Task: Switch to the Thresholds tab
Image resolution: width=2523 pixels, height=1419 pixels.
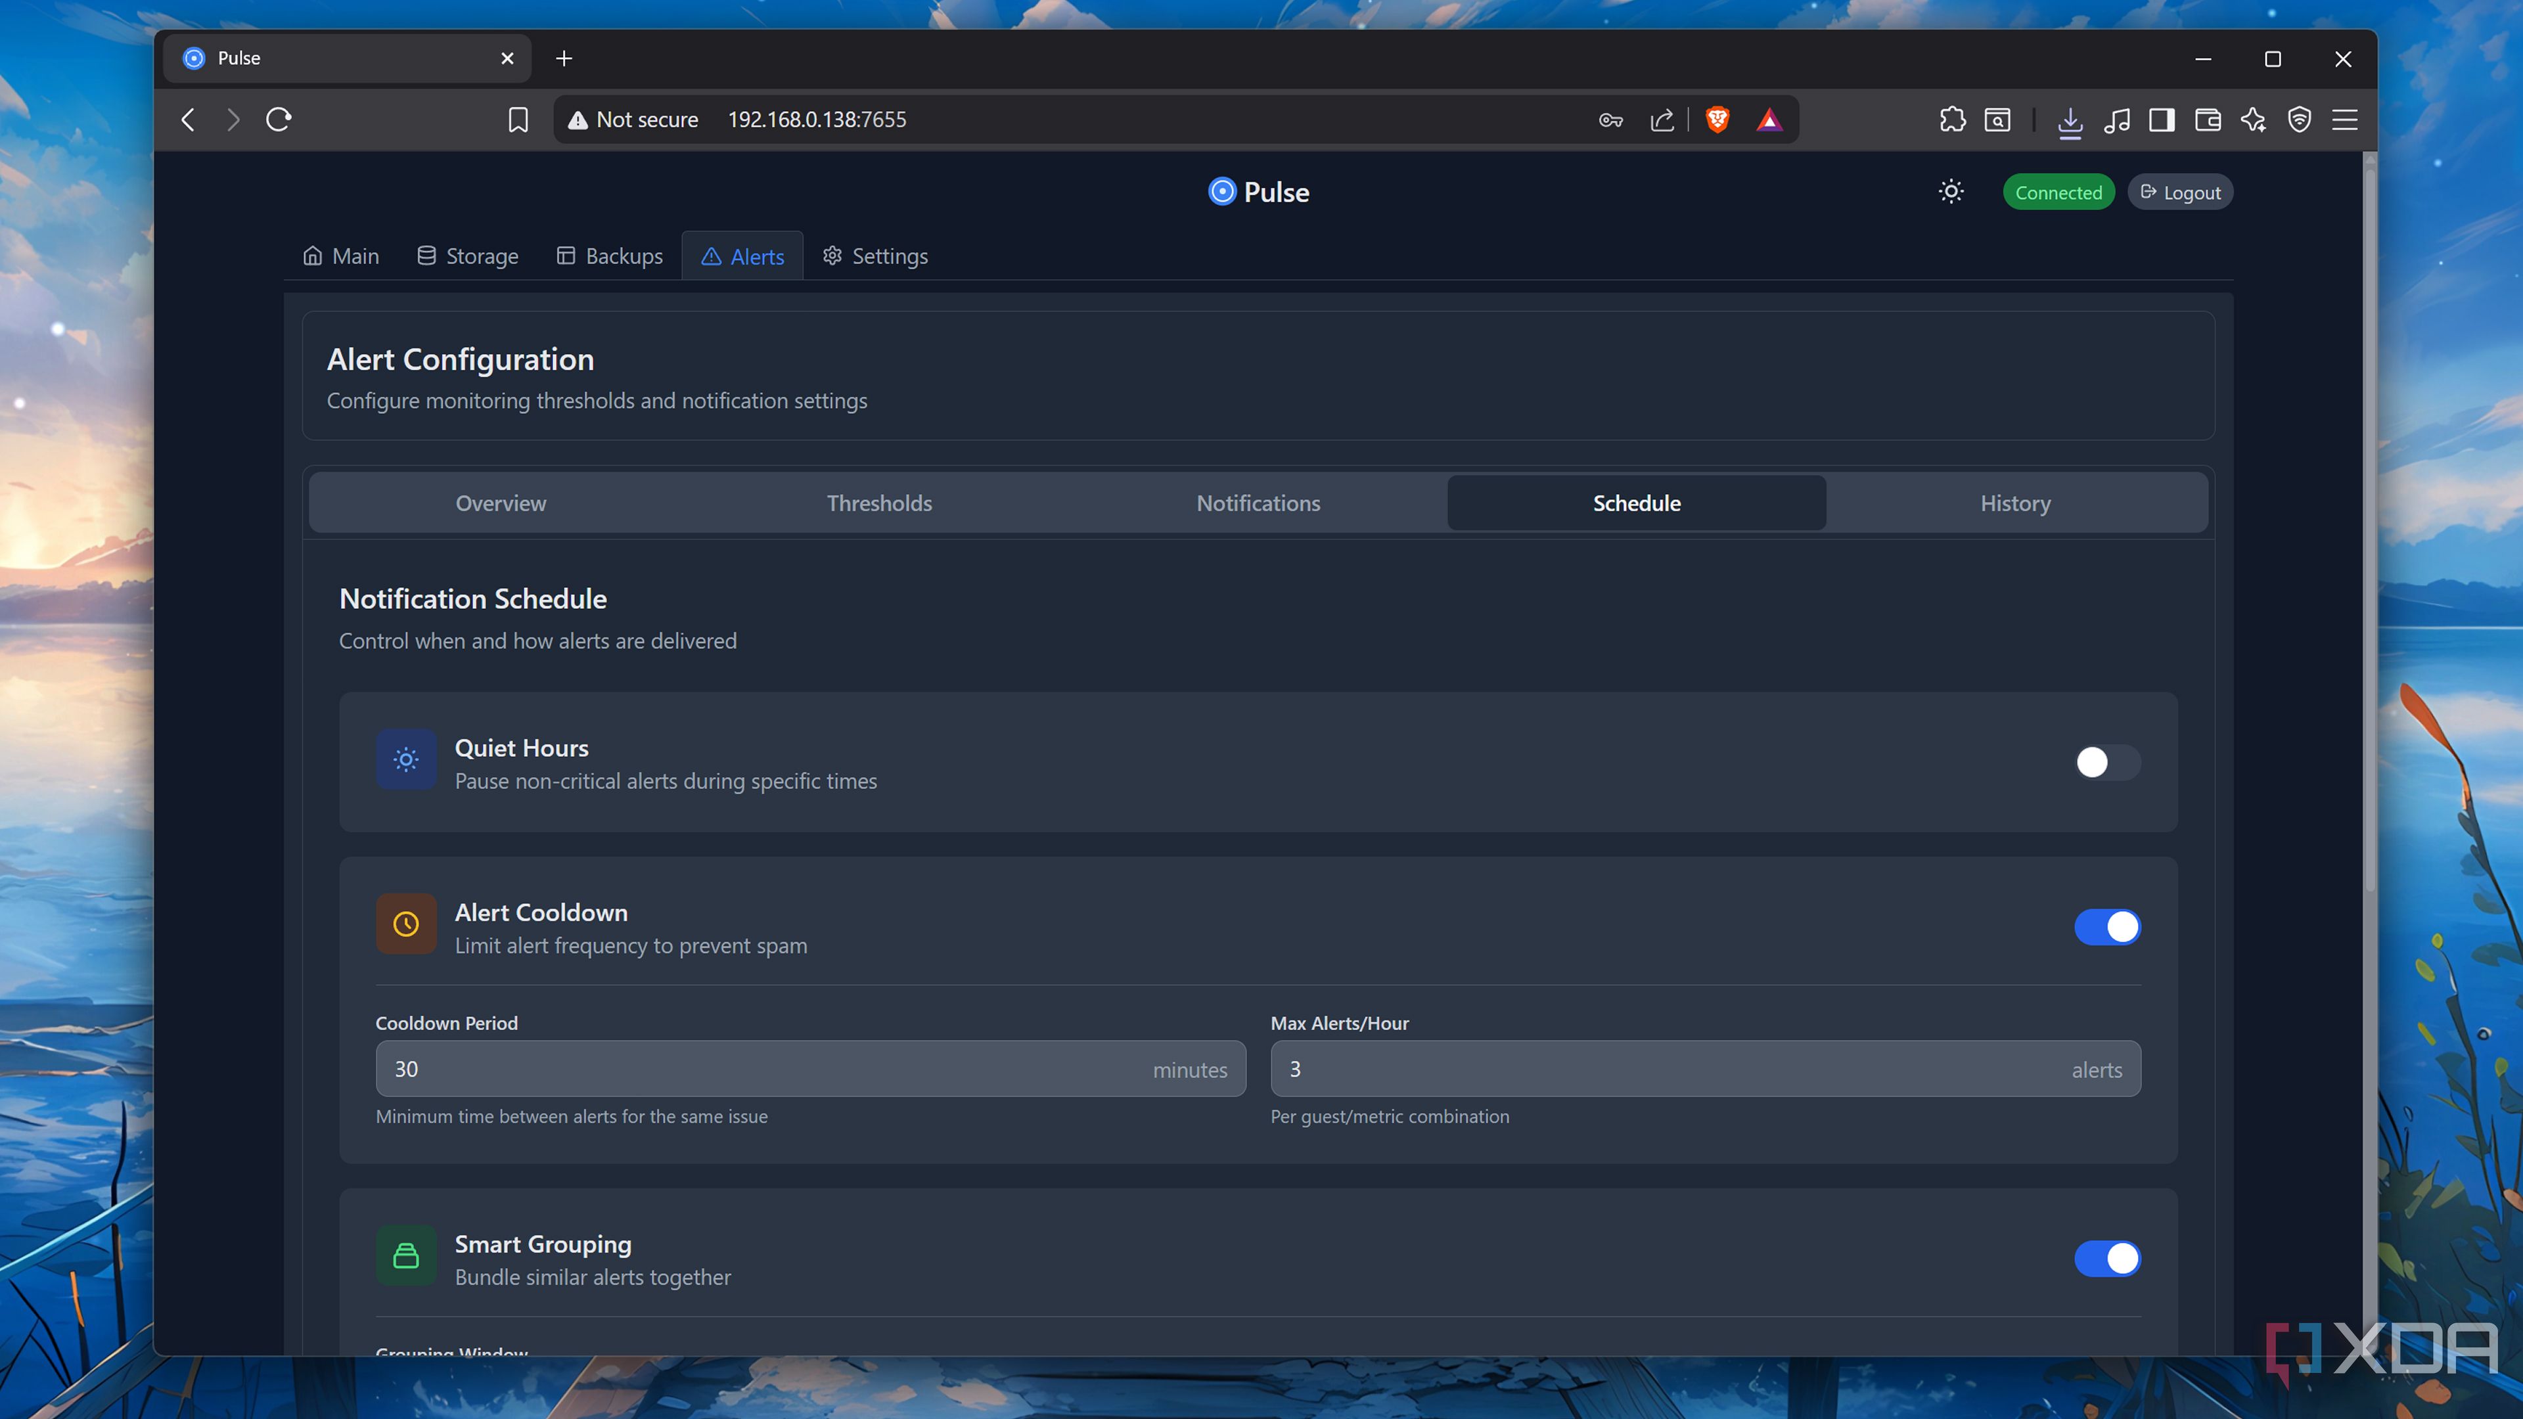Action: pyautogui.click(x=878, y=503)
